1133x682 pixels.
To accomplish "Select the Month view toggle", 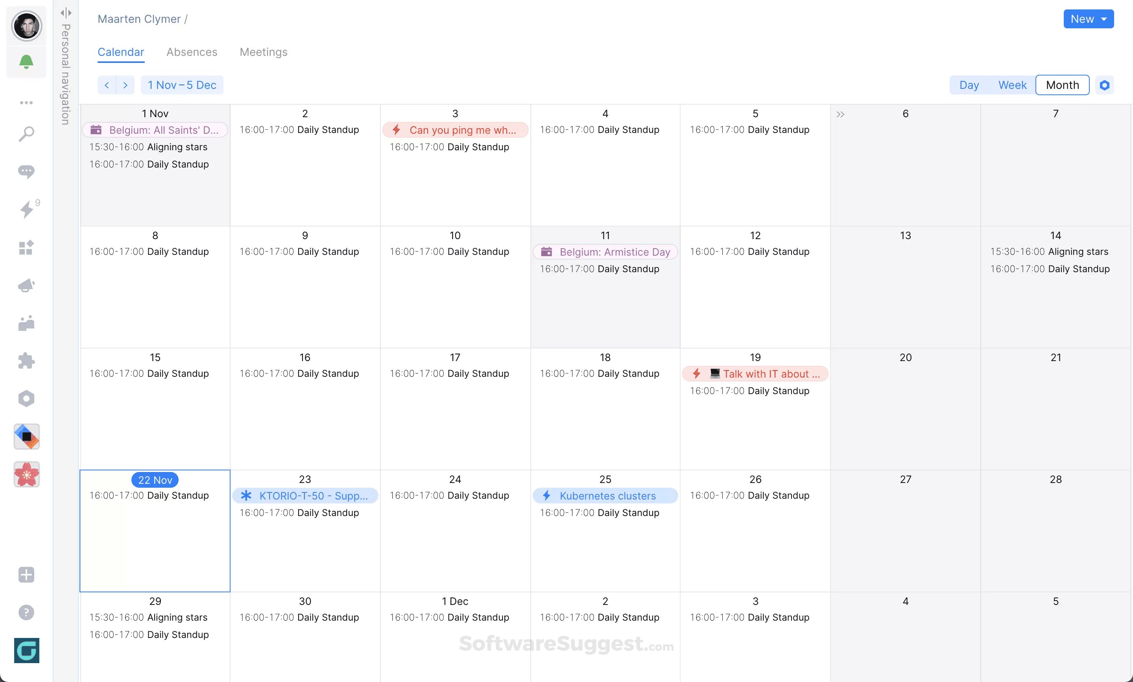I will [1062, 85].
